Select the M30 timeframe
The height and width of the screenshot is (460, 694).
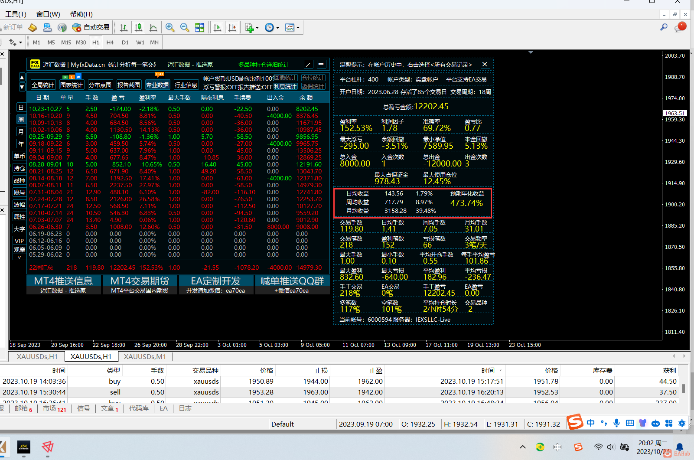81,42
